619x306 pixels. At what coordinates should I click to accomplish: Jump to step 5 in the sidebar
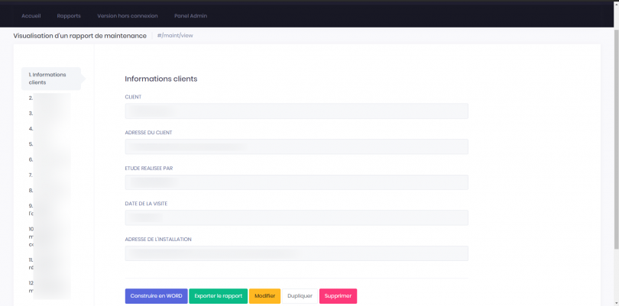coord(47,143)
